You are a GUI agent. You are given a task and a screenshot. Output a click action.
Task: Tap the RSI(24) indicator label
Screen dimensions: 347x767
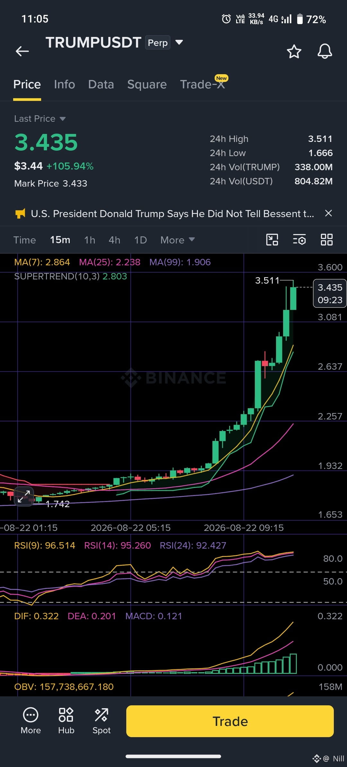tap(193, 545)
